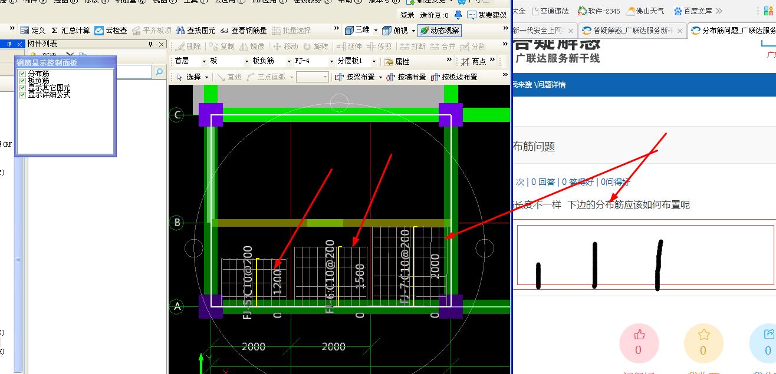776x374 pixels.
Task: Select the FJ-6 rebar element labeled 1500
Action: pyautogui.click(x=332, y=276)
